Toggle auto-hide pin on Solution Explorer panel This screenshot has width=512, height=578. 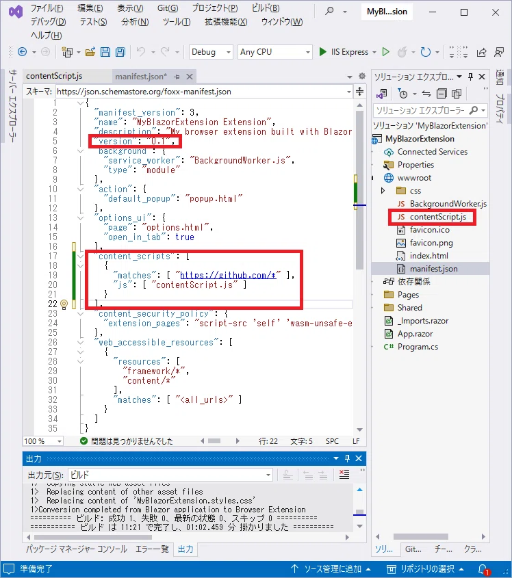point(470,77)
